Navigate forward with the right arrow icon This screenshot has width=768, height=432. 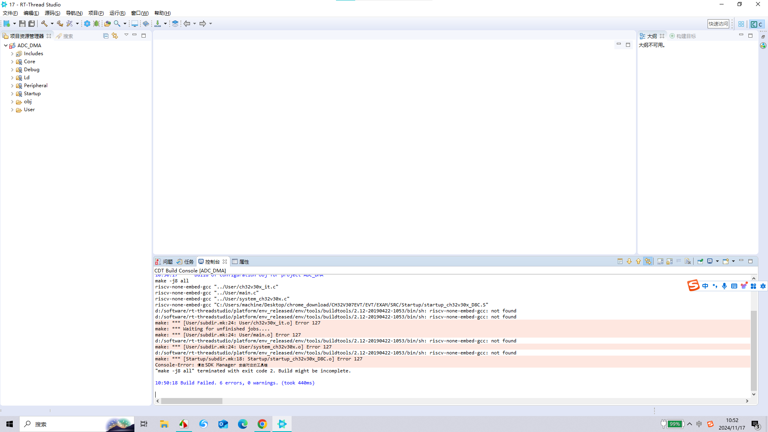click(x=203, y=24)
